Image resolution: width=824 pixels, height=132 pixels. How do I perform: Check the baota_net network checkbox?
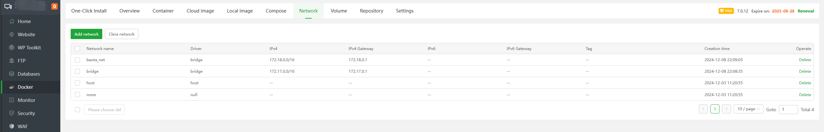point(77,60)
